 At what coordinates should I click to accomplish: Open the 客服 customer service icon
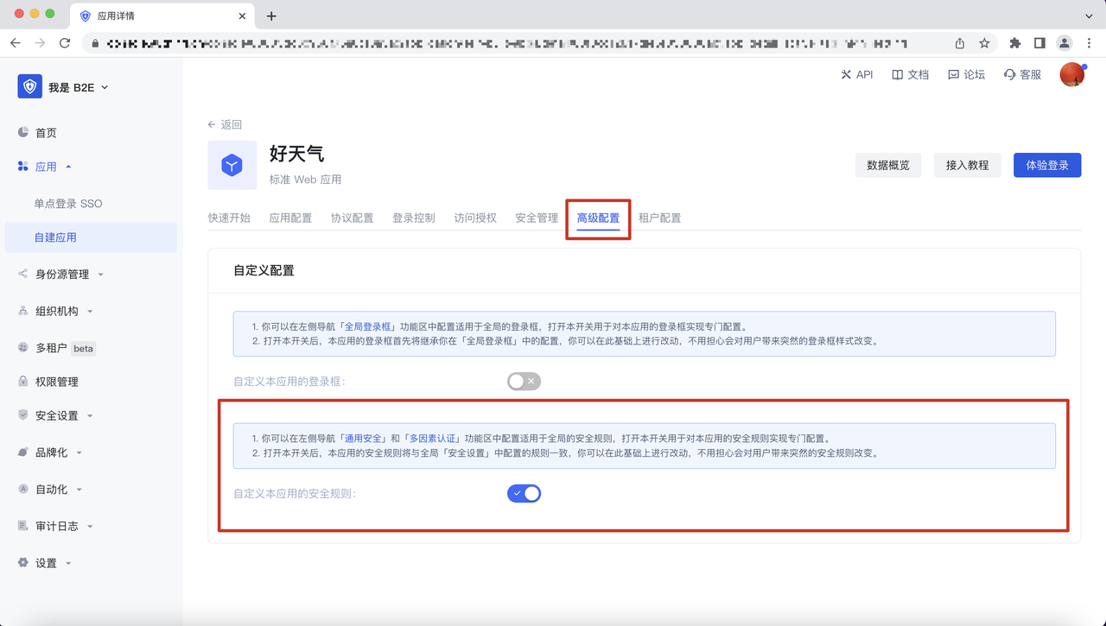(x=1010, y=74)
